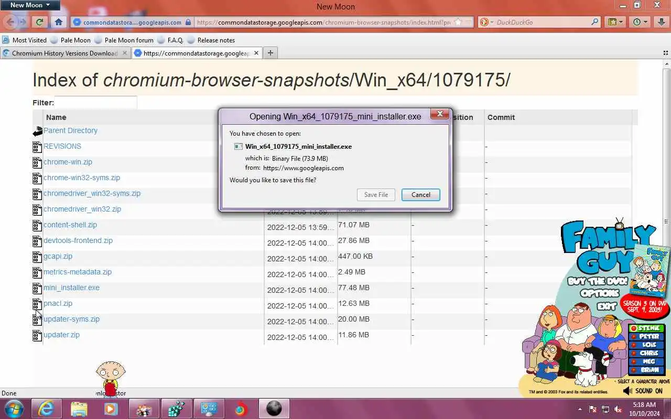The image size is (671, 419).
Task: Click the back-arrow icon beside Parent Directory
Action: coord(37,131)
